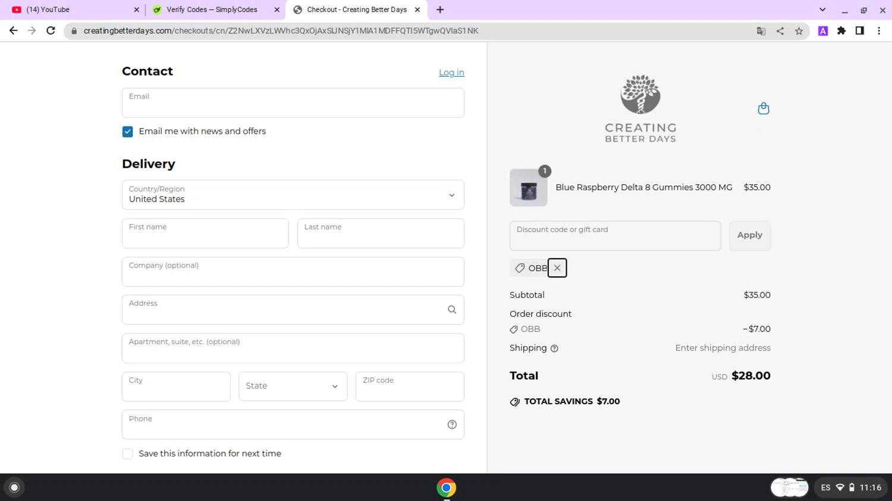
Task: Click the Company (optional) field
Action: (293, 272)
